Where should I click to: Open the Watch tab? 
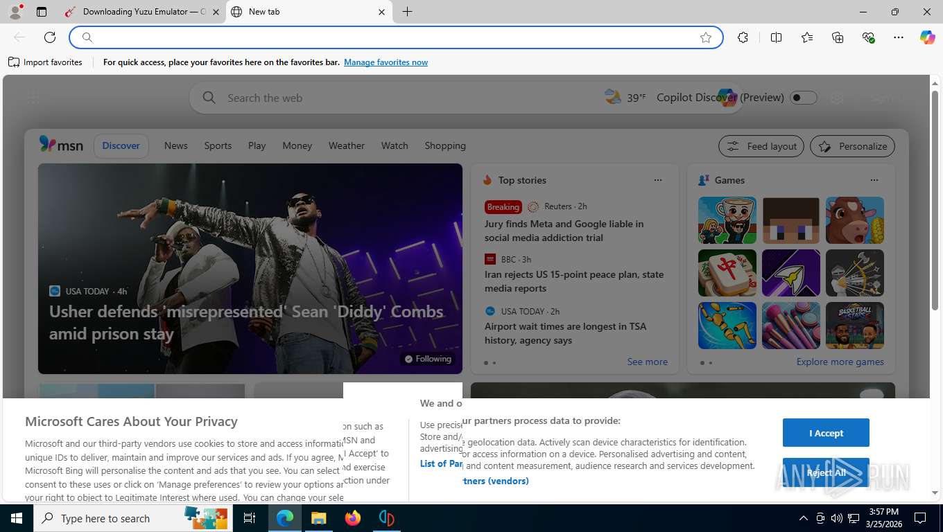395,145
